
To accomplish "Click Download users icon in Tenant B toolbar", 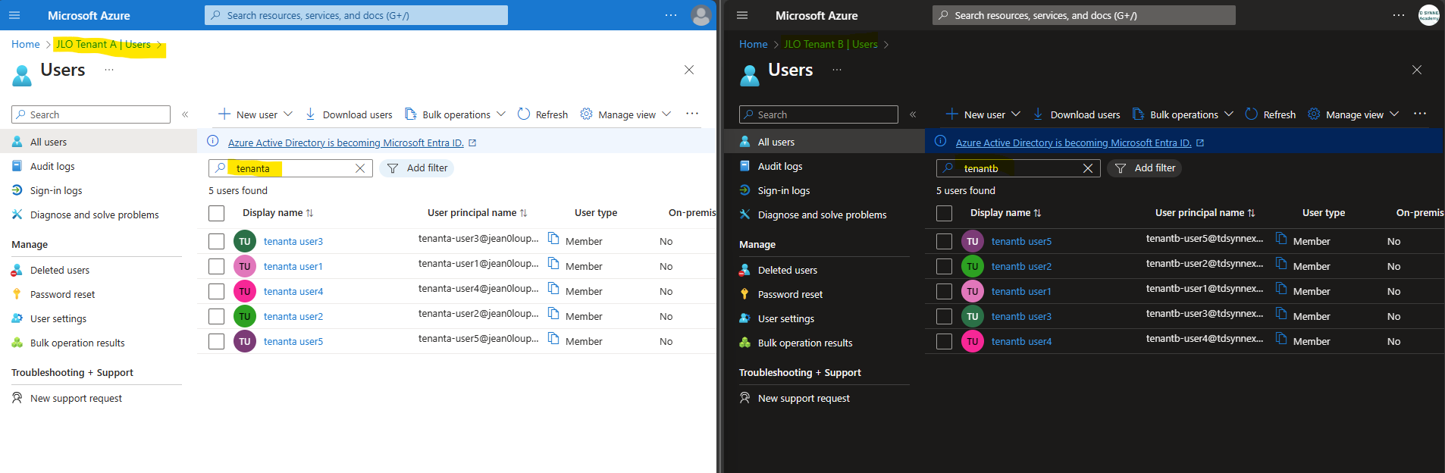I will pos(1038,114).
